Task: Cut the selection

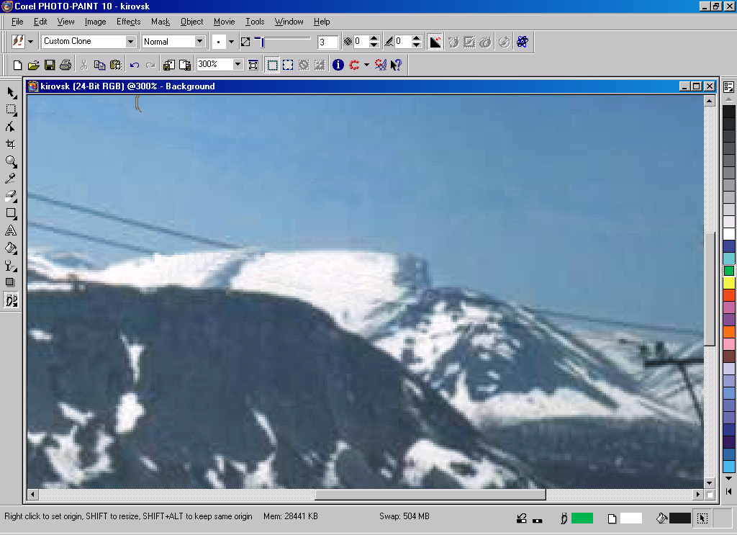Action: click(84, 65)
